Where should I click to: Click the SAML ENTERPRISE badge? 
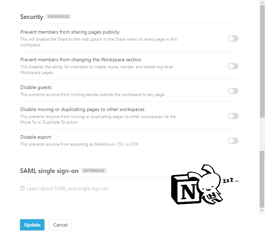click(x=94, y=171)
